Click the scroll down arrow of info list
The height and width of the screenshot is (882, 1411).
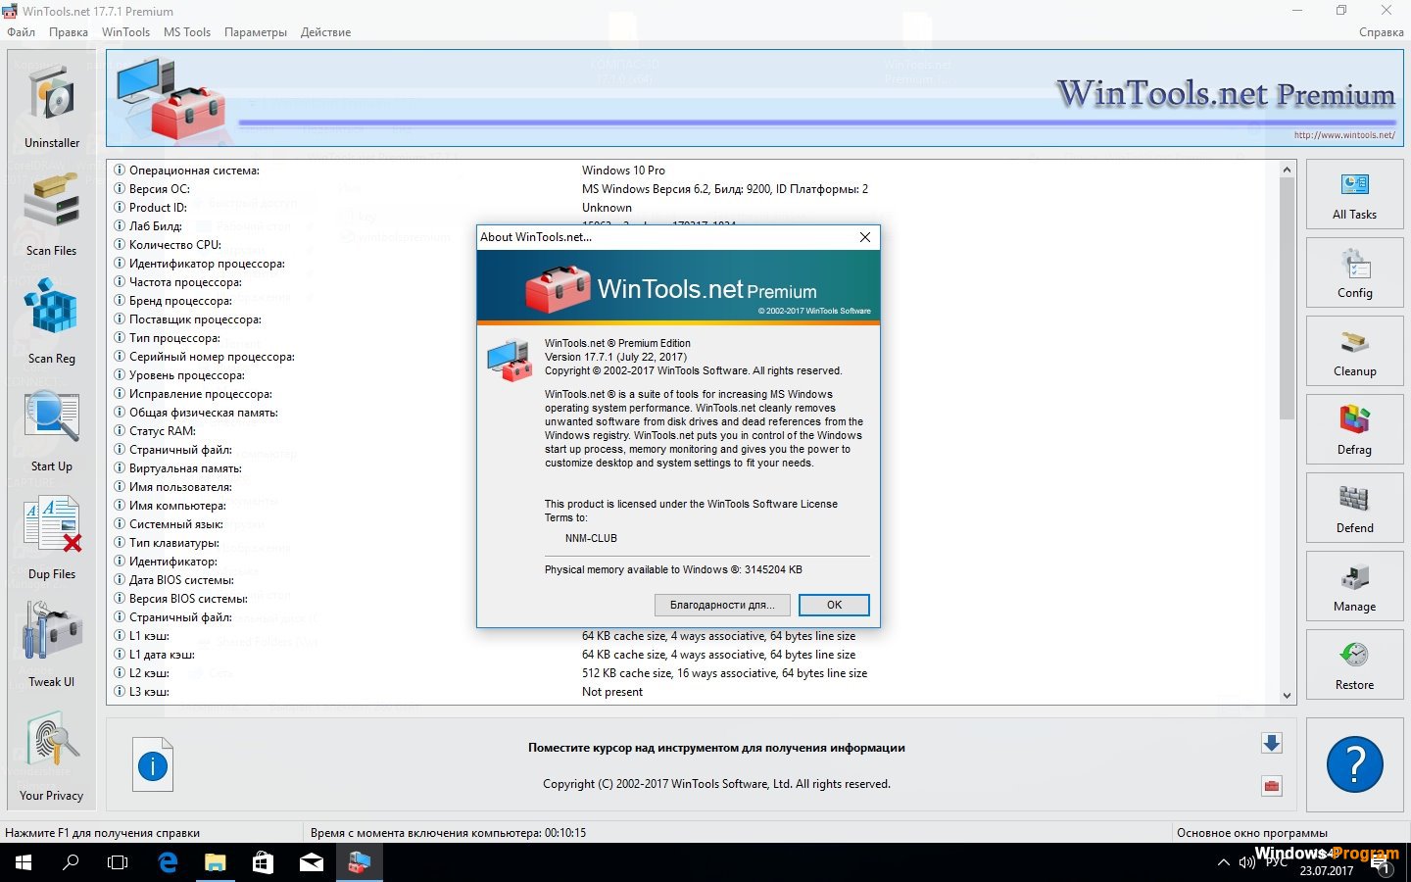1287,695
